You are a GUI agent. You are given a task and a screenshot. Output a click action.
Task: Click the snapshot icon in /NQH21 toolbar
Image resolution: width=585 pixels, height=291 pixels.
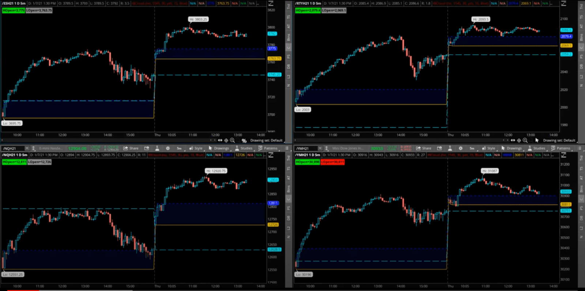[147, 148]
